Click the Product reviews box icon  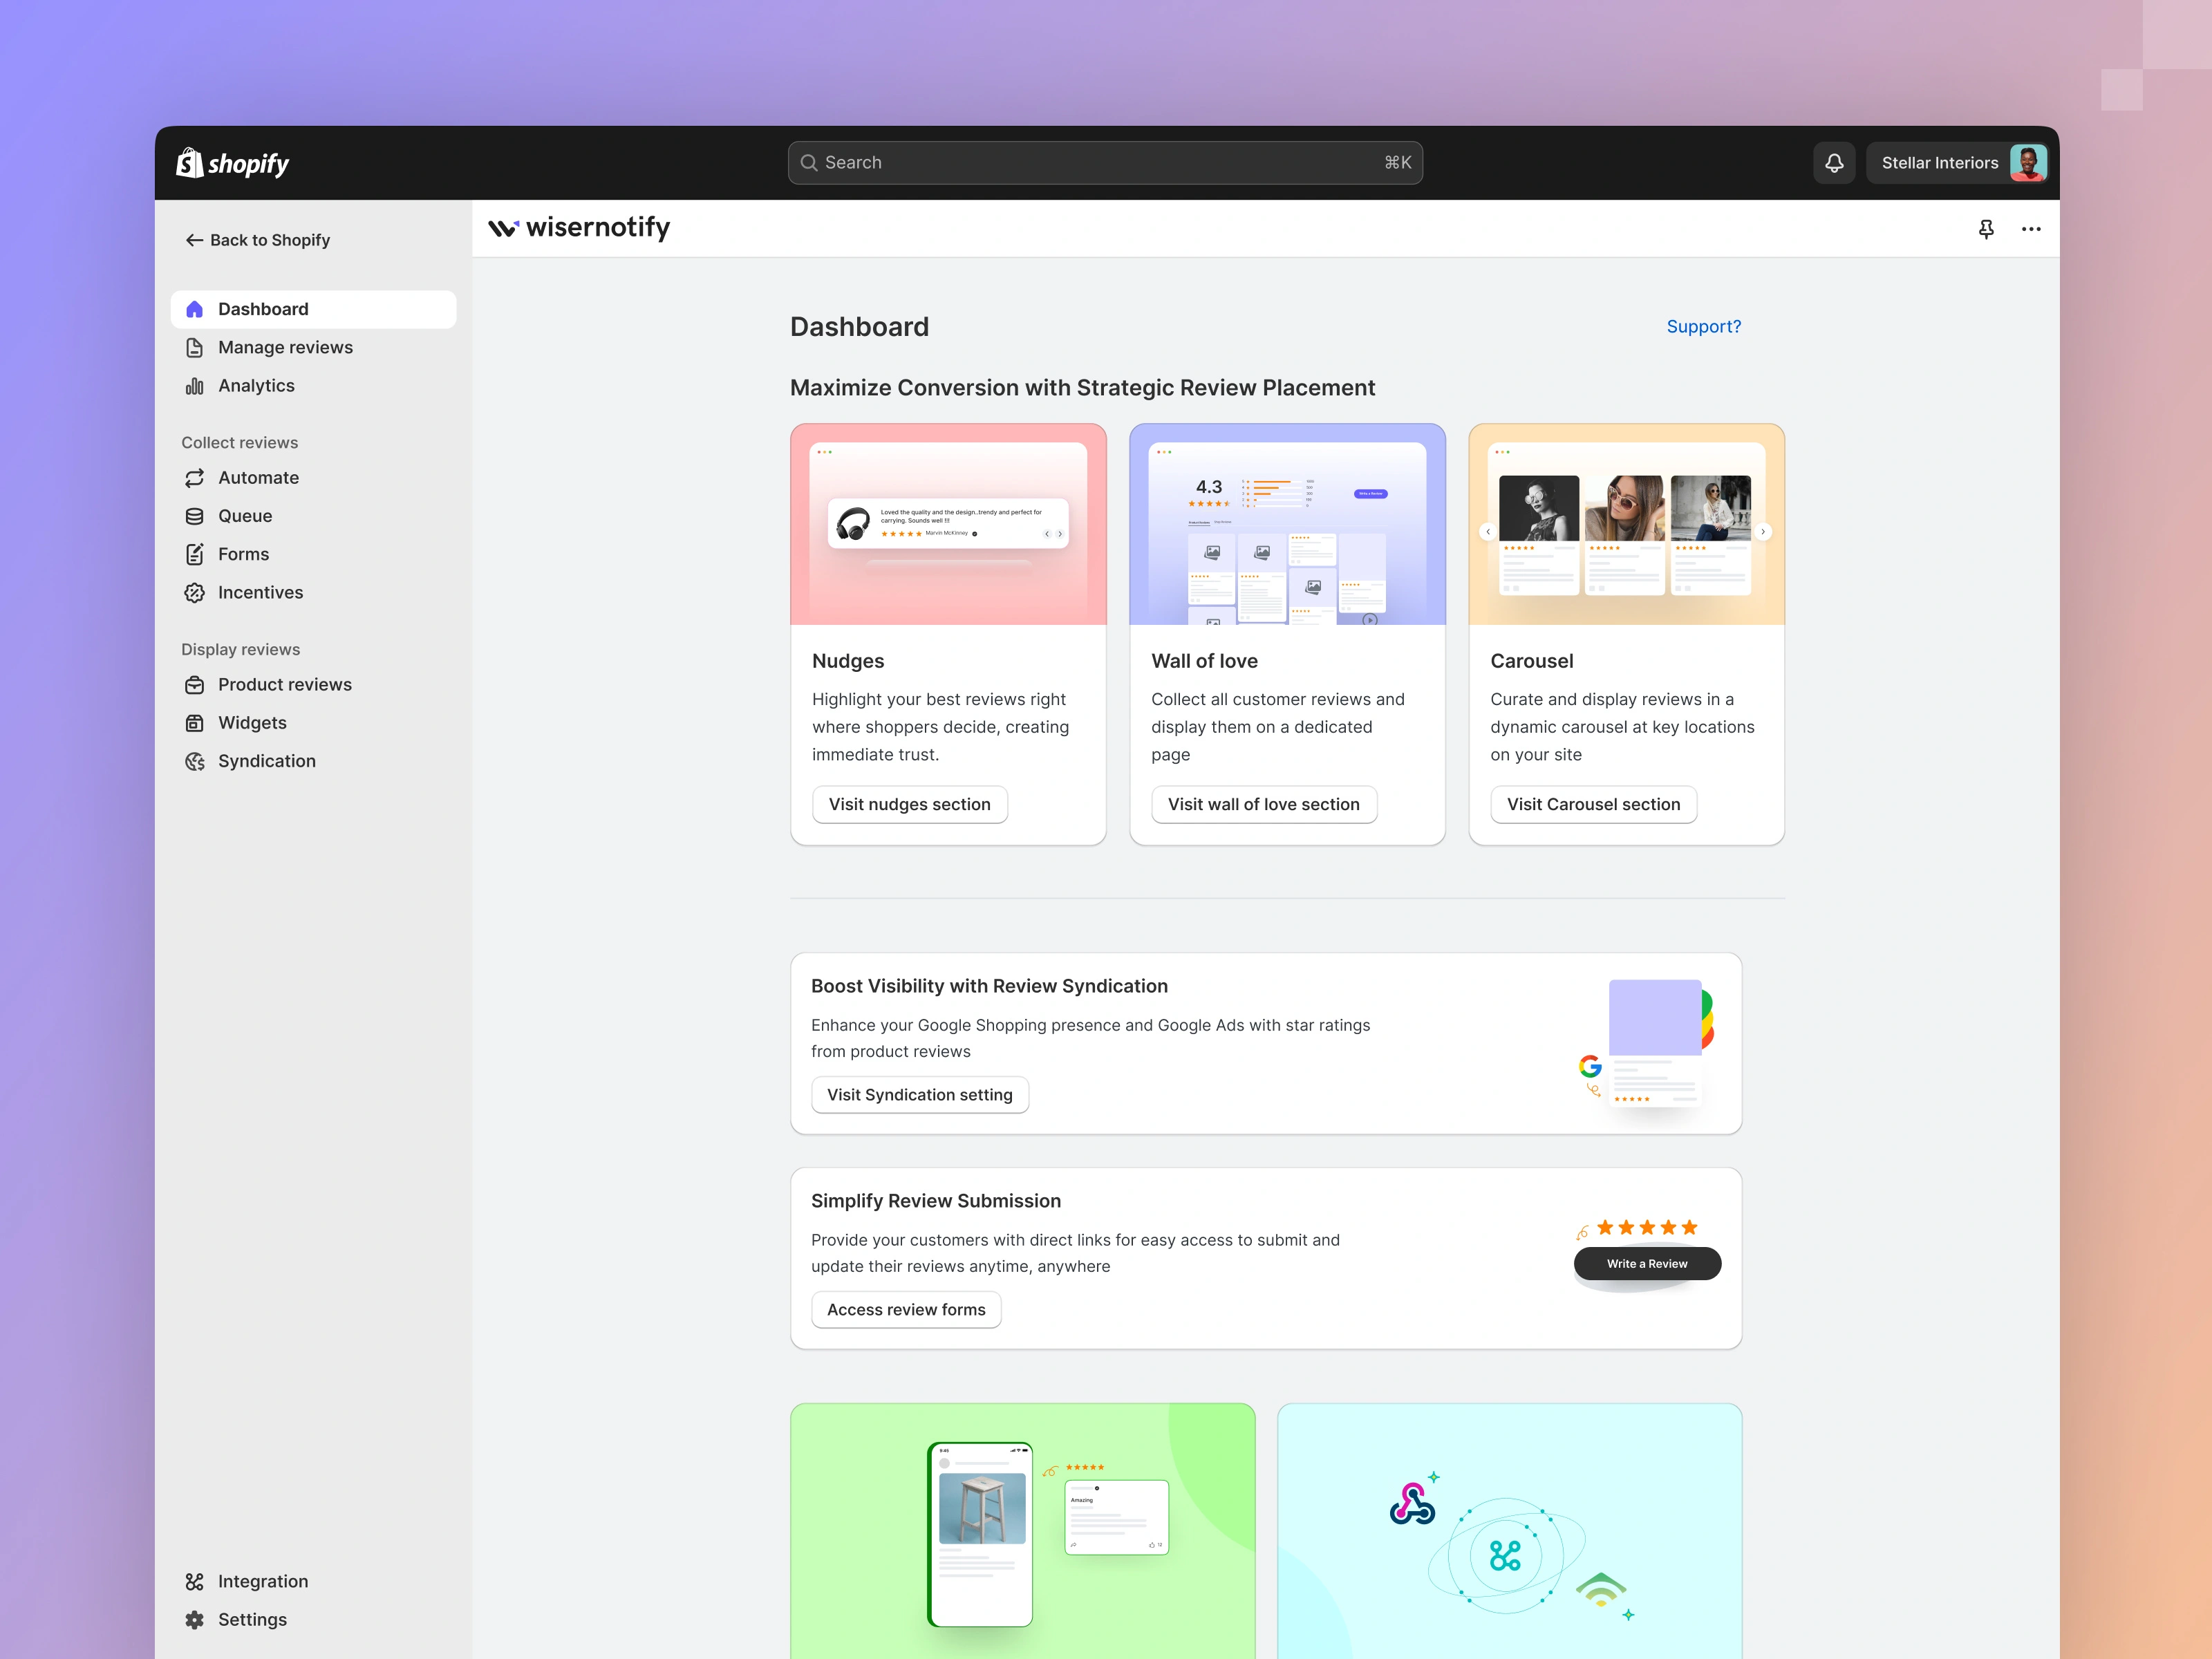pyautogui.click(x=195, y=685)
